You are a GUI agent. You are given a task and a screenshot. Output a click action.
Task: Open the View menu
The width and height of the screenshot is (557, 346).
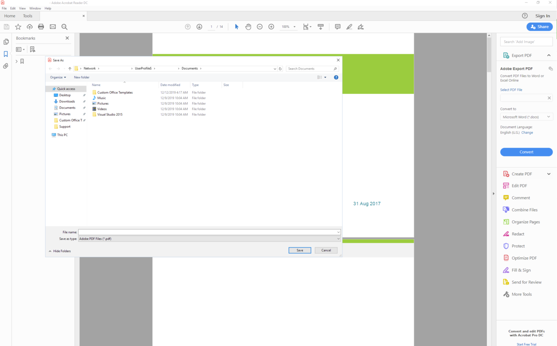pos(22,8)
